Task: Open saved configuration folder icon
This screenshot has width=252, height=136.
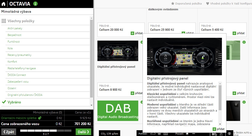Action: click(214, 134)
